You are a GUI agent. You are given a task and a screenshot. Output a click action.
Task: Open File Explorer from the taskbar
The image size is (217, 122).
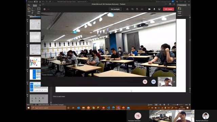click(83, 108)
